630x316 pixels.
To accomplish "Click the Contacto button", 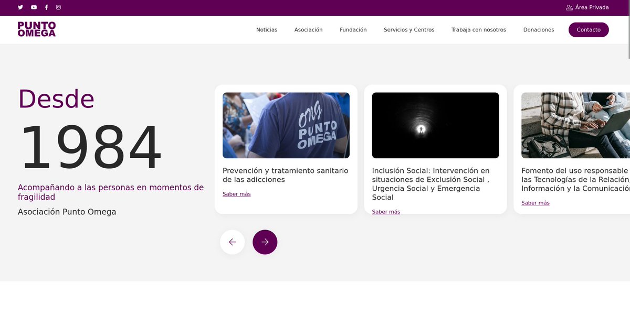I will [589, 30].
